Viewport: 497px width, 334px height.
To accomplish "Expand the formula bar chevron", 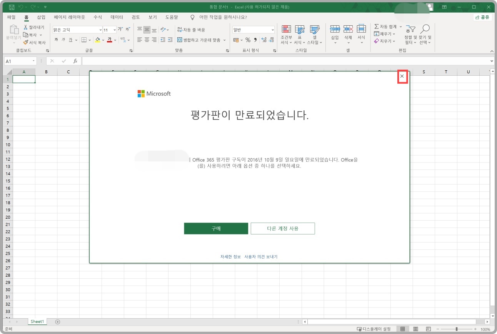I will click(492, 61).
